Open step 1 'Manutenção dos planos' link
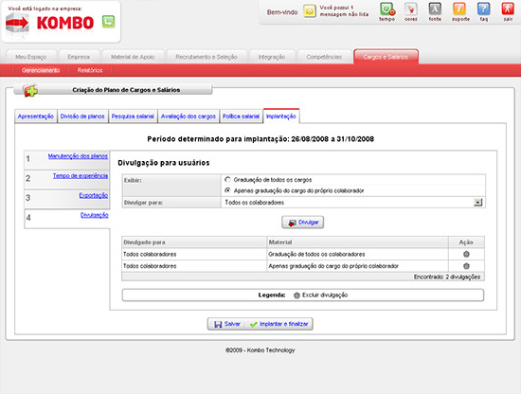Viewport: 521px width, 394px height. click(78, 156)
